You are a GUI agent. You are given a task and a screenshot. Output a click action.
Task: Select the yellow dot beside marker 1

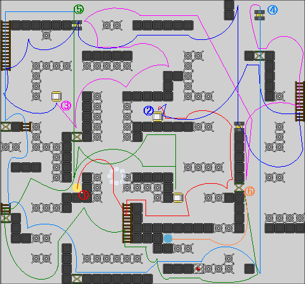click(x=77, y=188)
